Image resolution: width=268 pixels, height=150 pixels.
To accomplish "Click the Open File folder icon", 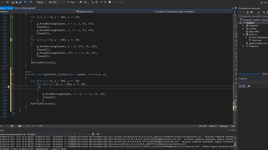I will coord(13,2).
